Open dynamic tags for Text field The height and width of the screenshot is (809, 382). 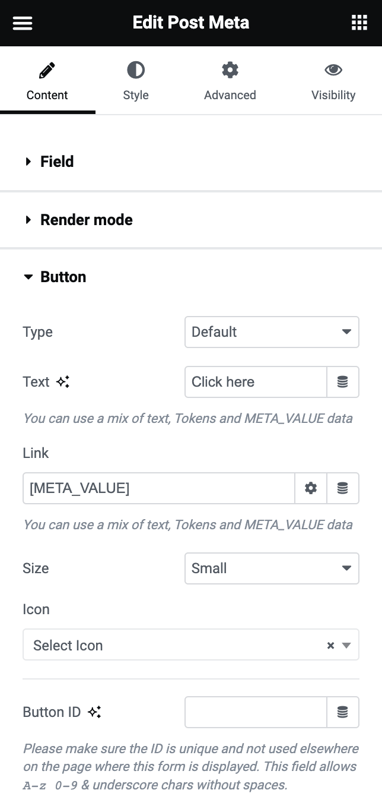point(343,382)
